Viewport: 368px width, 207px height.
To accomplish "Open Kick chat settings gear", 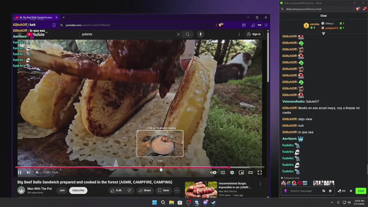I will tap(351, 191).
